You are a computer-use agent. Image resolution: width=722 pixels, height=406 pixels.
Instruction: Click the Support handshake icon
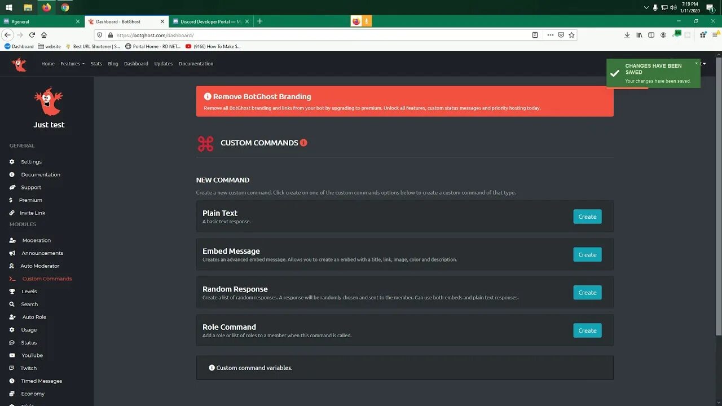tap(12, 187)
